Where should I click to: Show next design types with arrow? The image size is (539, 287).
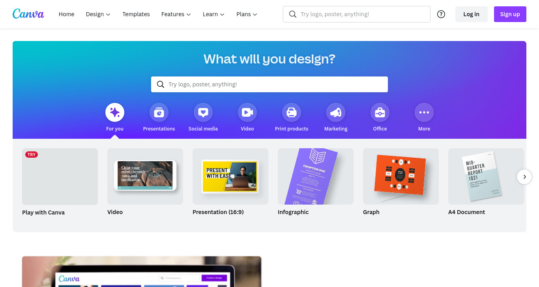coord(524,177)
